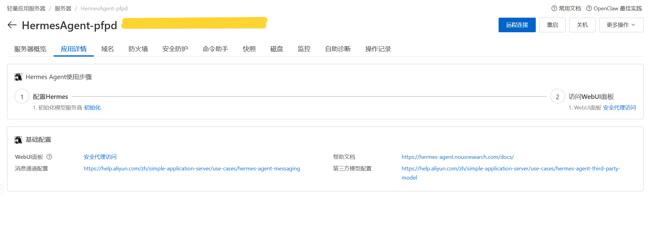This screenshot has width=654, height=237.
Task: Click the 配置Hermes step title
Action: coord(51,97)
